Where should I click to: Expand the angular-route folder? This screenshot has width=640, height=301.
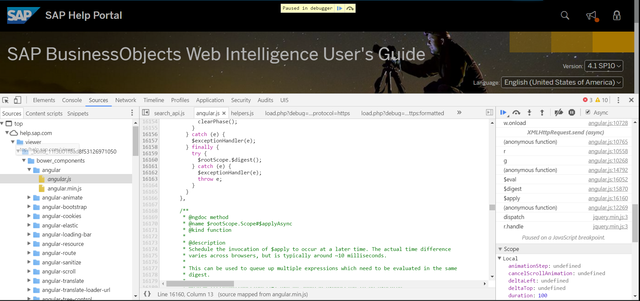tap(29, 253)
